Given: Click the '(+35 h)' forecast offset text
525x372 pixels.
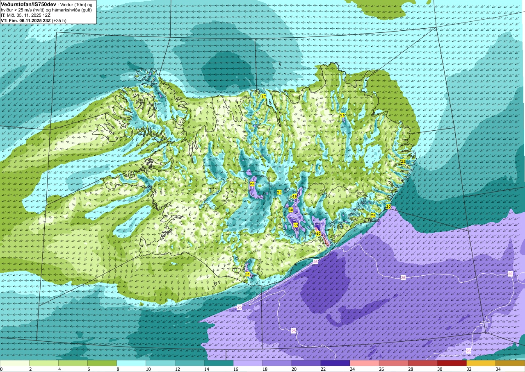Looking at the screenshot, I should (x=59, y=20).
